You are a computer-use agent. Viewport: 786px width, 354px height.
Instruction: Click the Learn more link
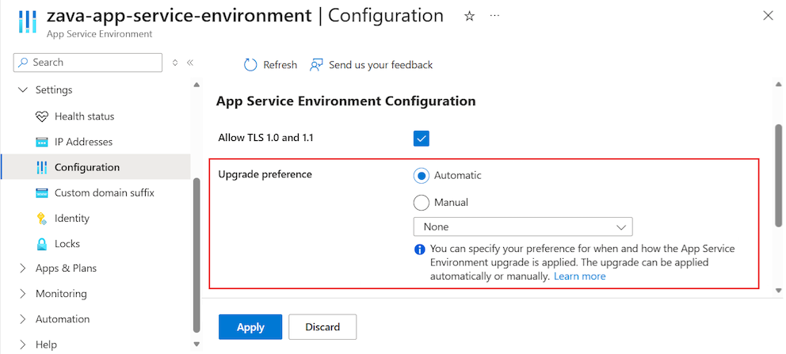point(579,276)
